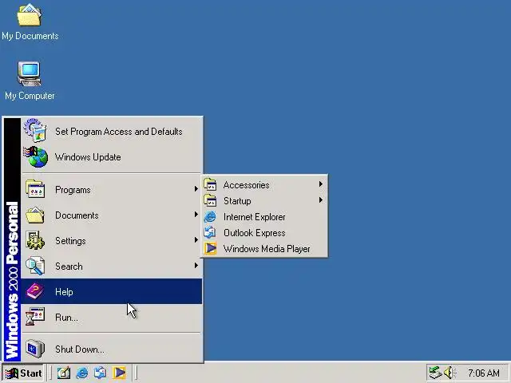Click the Accessories label in Programs submenu
This screenshot has width=511, height=383.
(x=247, y=185)
